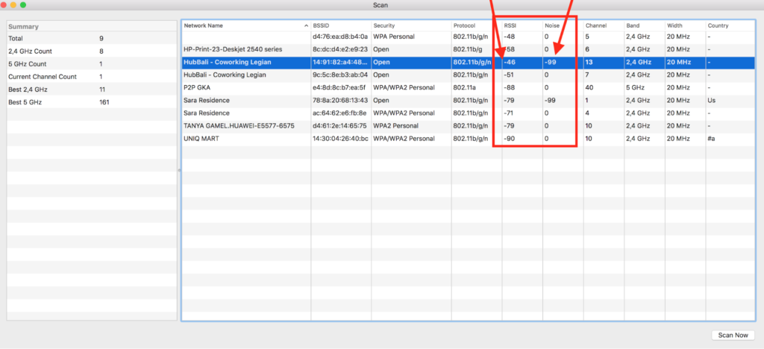Close the Scan window
The height and width of the screenshot is (349, 764).
point(8,5)
